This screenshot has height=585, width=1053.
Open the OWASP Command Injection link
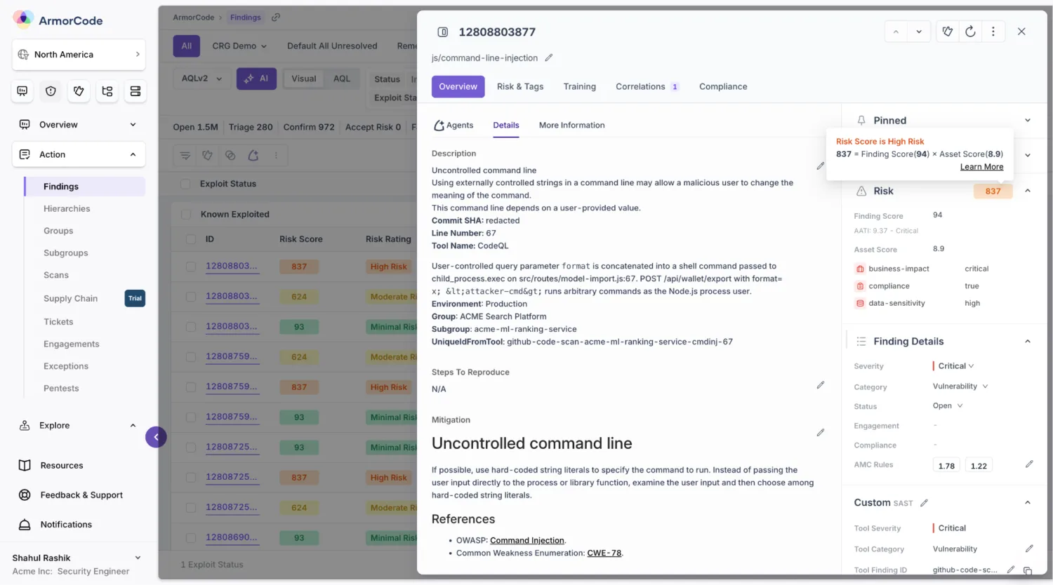click(527, 541)
